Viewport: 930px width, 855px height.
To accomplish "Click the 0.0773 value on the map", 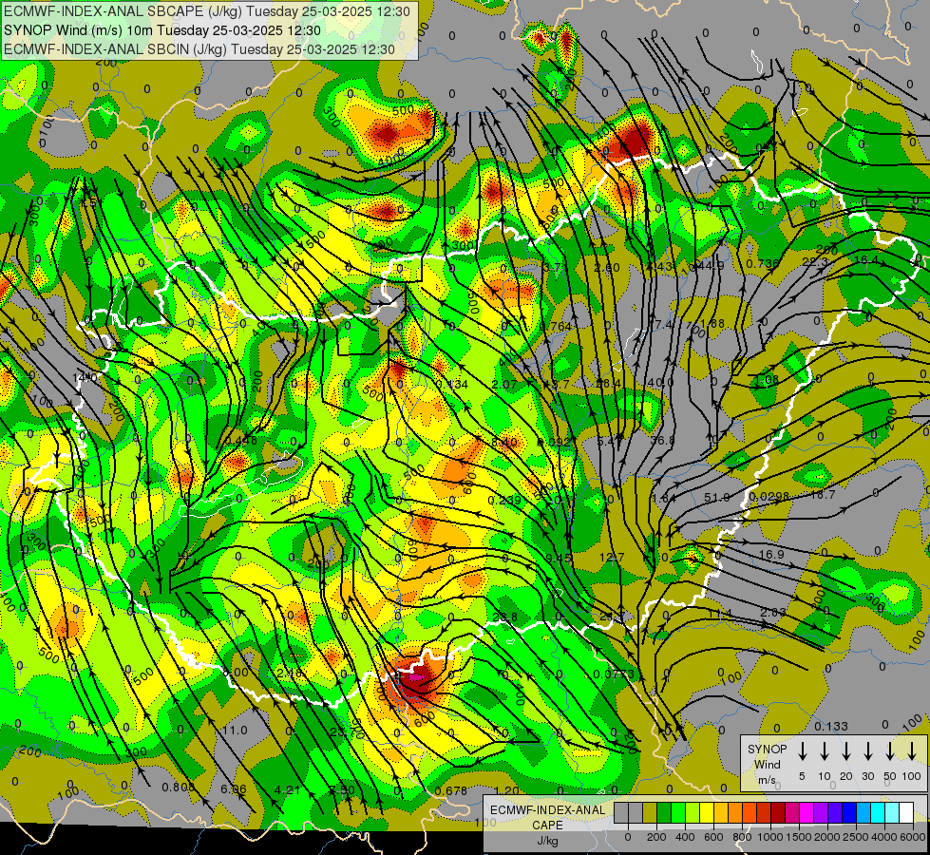I will click(x=614, y=674).
